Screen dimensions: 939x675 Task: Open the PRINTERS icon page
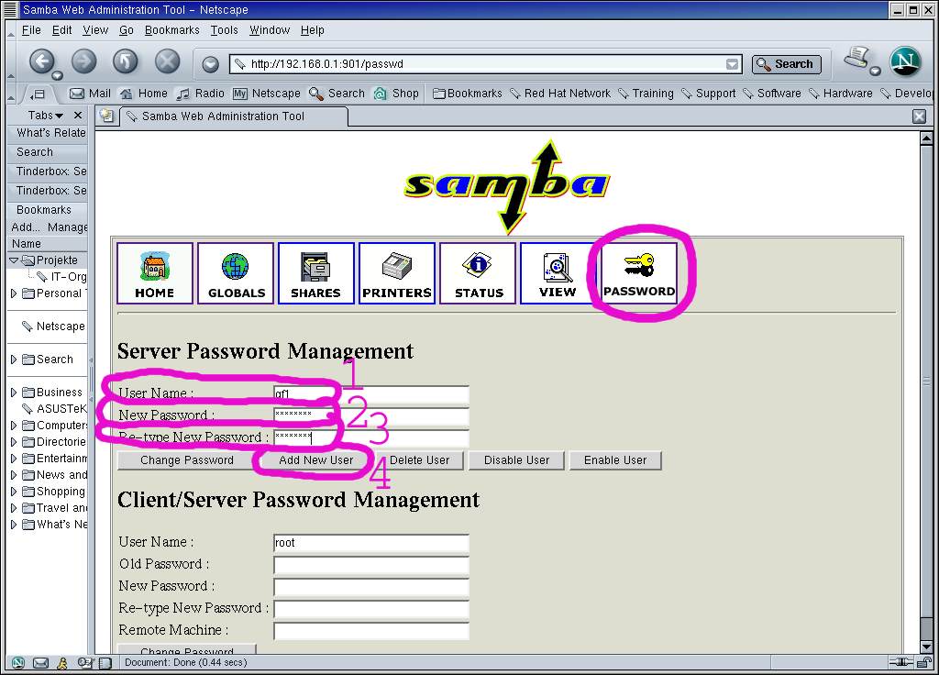click(396, 272)
